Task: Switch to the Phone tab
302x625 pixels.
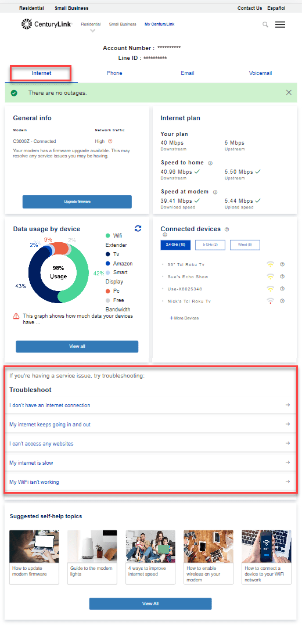Action: [x=114, y=73]
